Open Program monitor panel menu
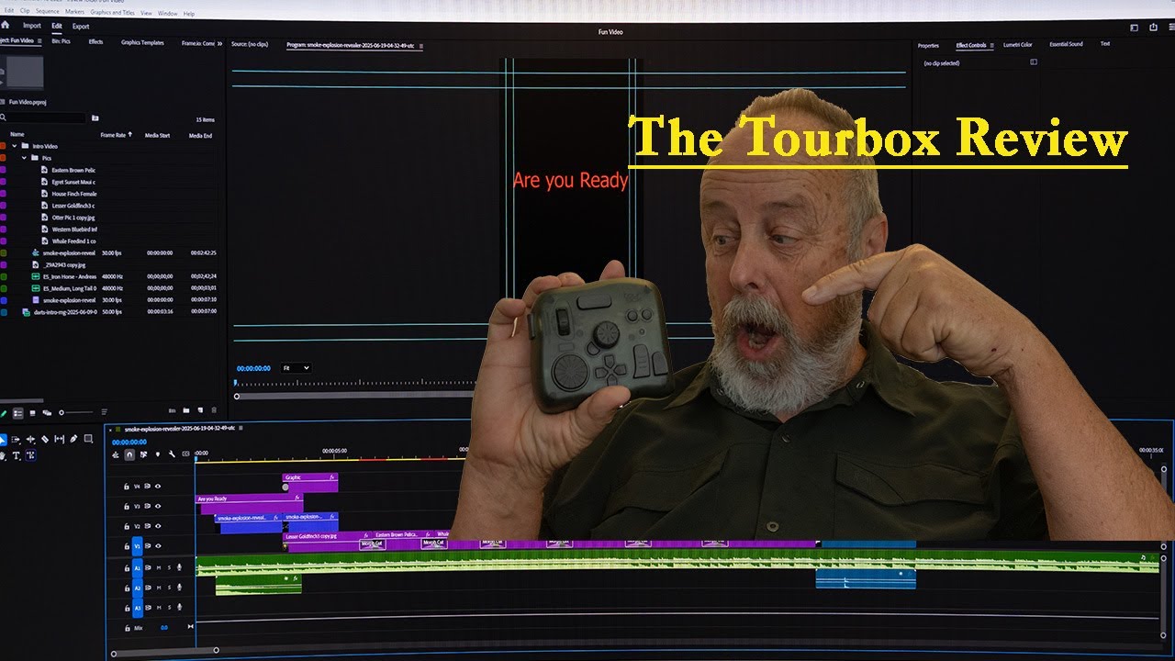Screen dimensions: 1175x661 [x=421, y=44]
